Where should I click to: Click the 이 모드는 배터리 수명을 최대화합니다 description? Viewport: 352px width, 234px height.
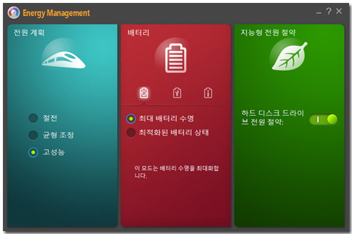tap(177, 172)
